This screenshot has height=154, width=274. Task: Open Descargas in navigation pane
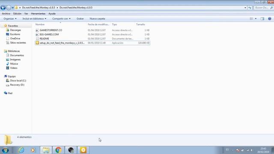click(x=15, y=30)
